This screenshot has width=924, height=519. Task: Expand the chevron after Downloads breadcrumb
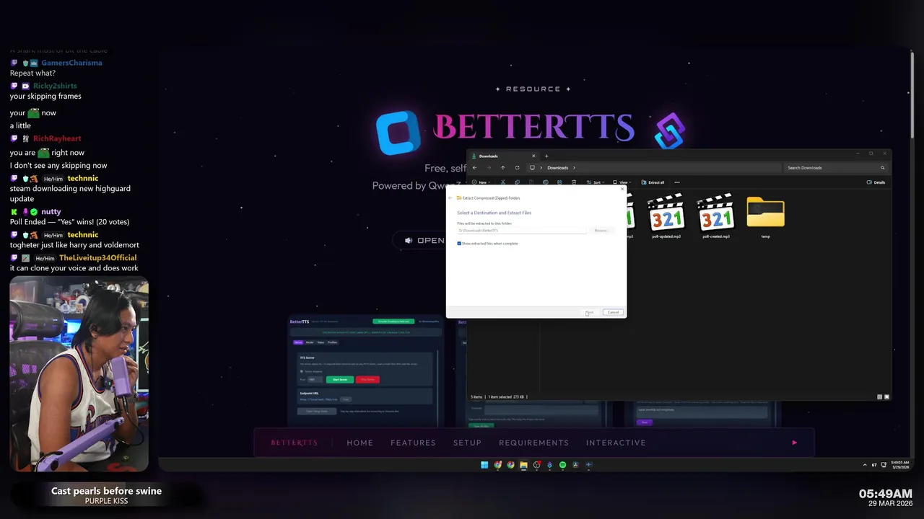click(x=574, y=168)
